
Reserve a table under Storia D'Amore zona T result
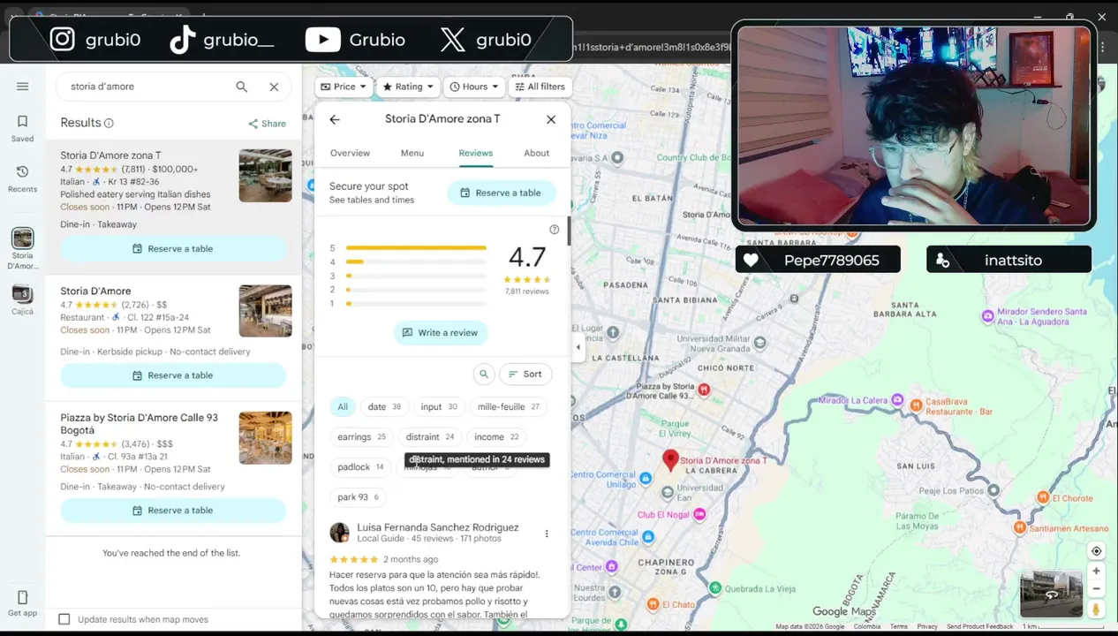pyautogui.click(x=173, y=249)
